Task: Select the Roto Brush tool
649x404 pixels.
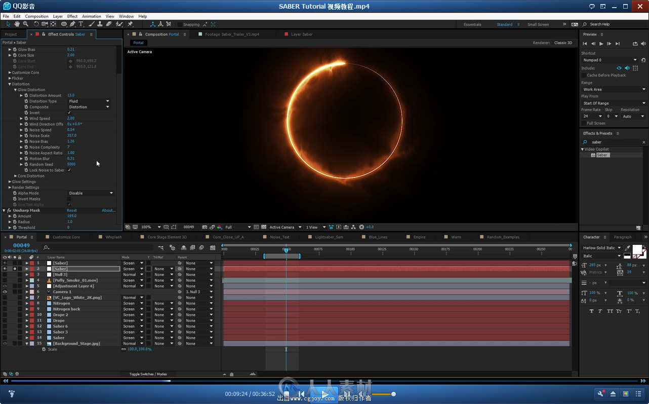Action: point(119,24)
